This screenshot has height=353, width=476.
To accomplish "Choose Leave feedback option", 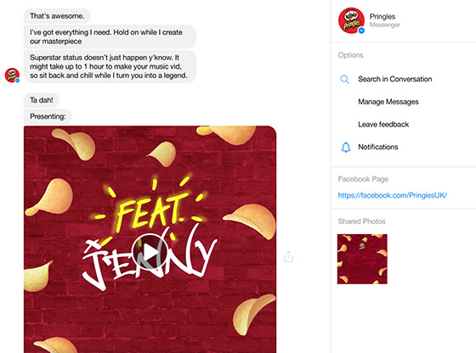I will [x=383, y=124].
